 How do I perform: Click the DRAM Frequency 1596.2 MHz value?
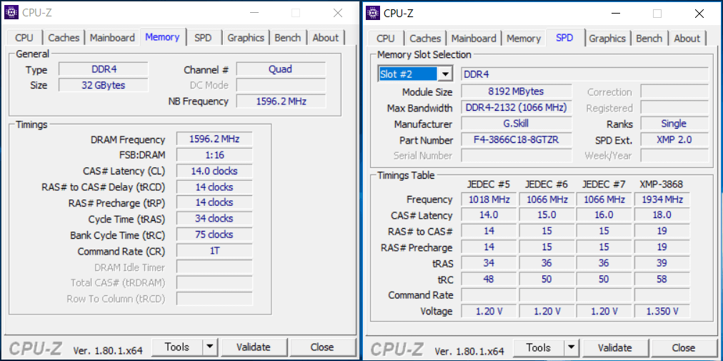[214, 139]
